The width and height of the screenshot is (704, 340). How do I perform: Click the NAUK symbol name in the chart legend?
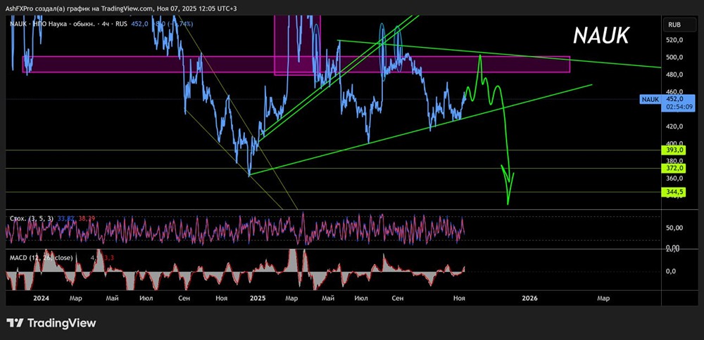click(x=17, y=24)
